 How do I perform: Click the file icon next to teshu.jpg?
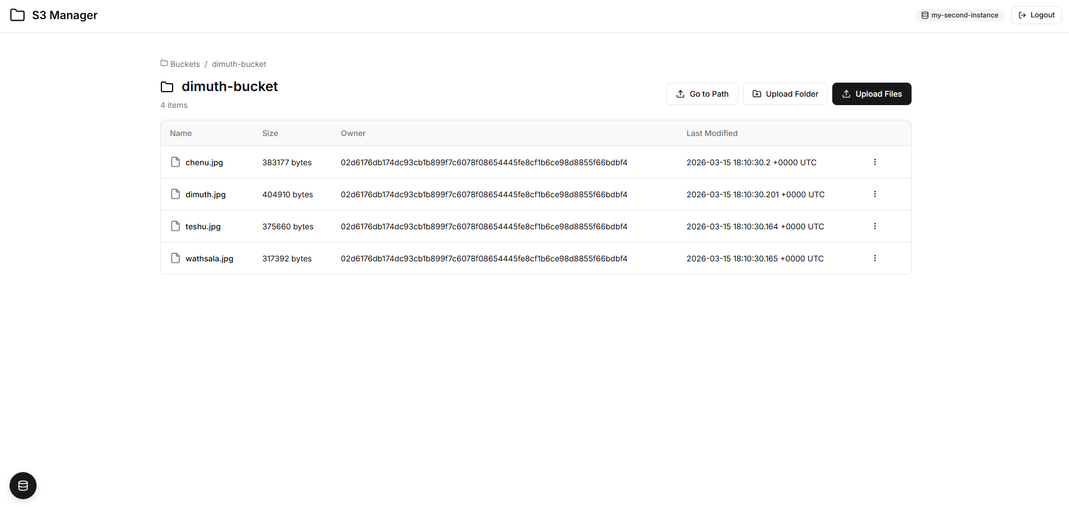tap(175, 226)
